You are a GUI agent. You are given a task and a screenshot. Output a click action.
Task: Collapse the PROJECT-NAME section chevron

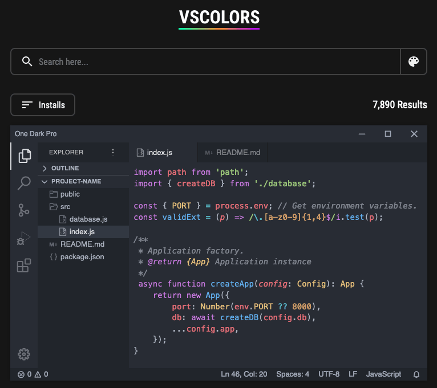tap(44, 182)
